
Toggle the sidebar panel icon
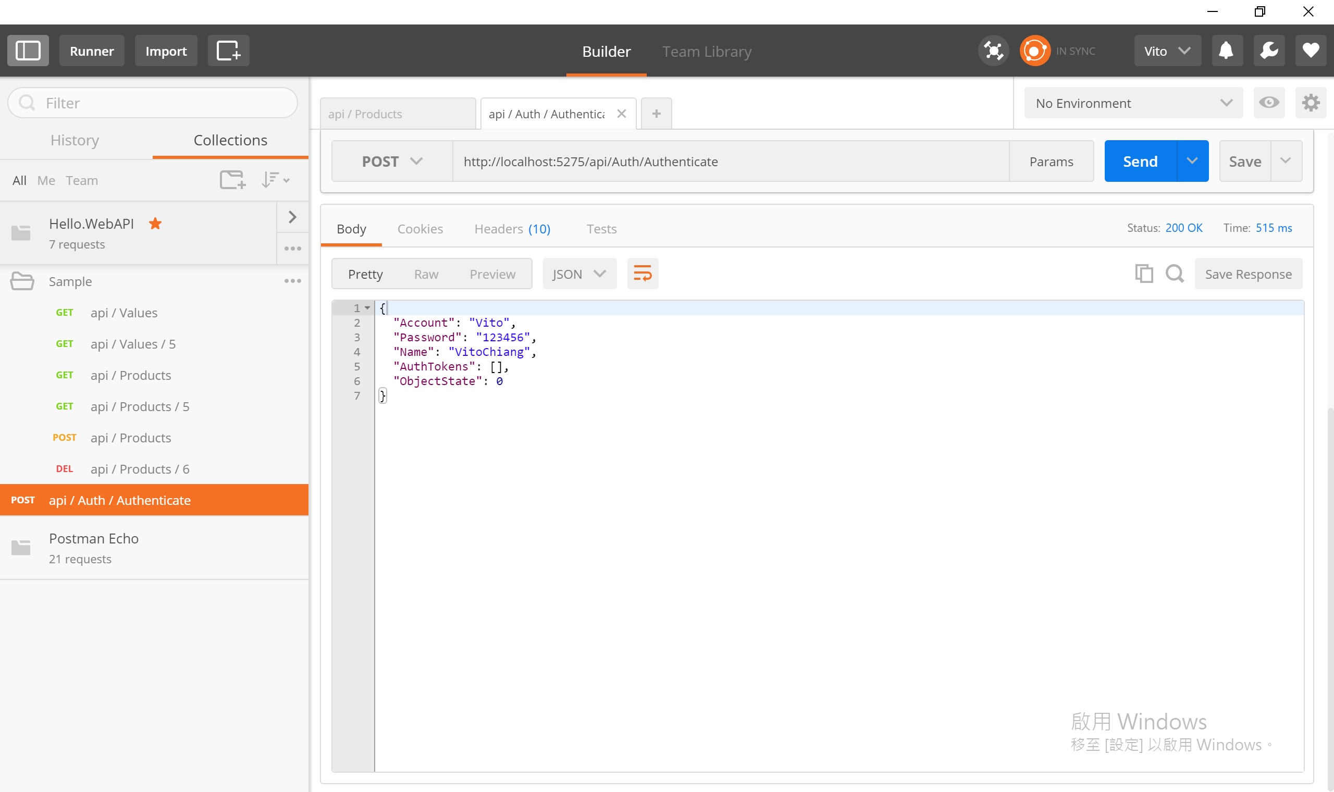click(28, 51)
